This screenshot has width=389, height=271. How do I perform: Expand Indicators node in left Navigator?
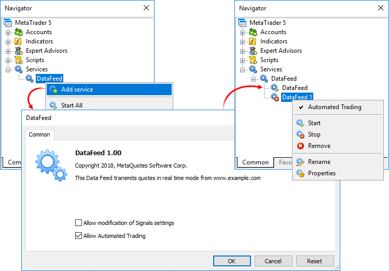tap(8, 42)
